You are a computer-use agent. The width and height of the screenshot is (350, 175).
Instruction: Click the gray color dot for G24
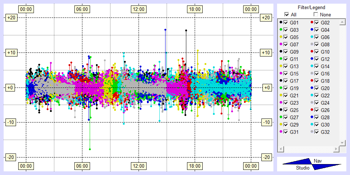point(311,103)
